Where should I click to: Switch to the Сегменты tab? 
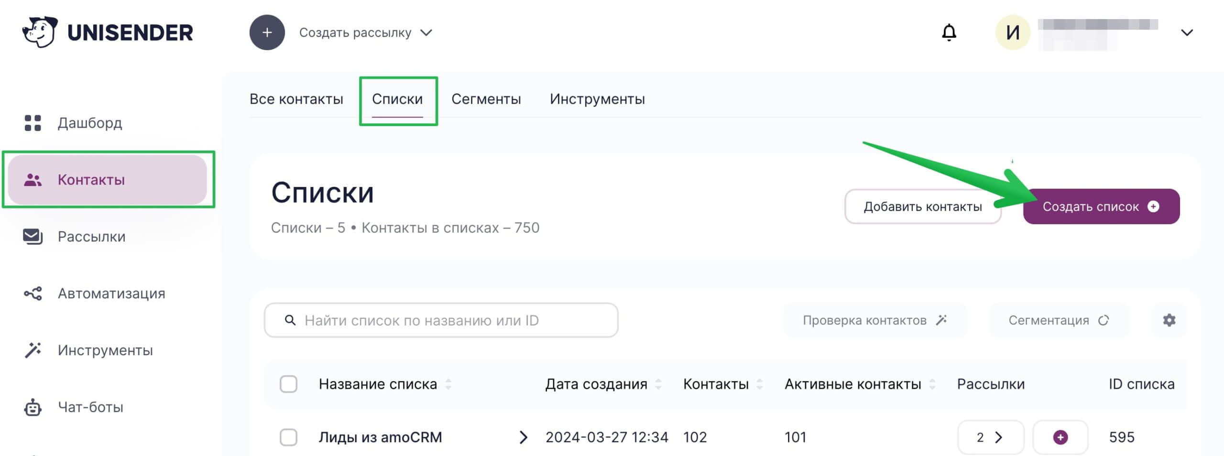pyautogui.click(x=486, y=99)
